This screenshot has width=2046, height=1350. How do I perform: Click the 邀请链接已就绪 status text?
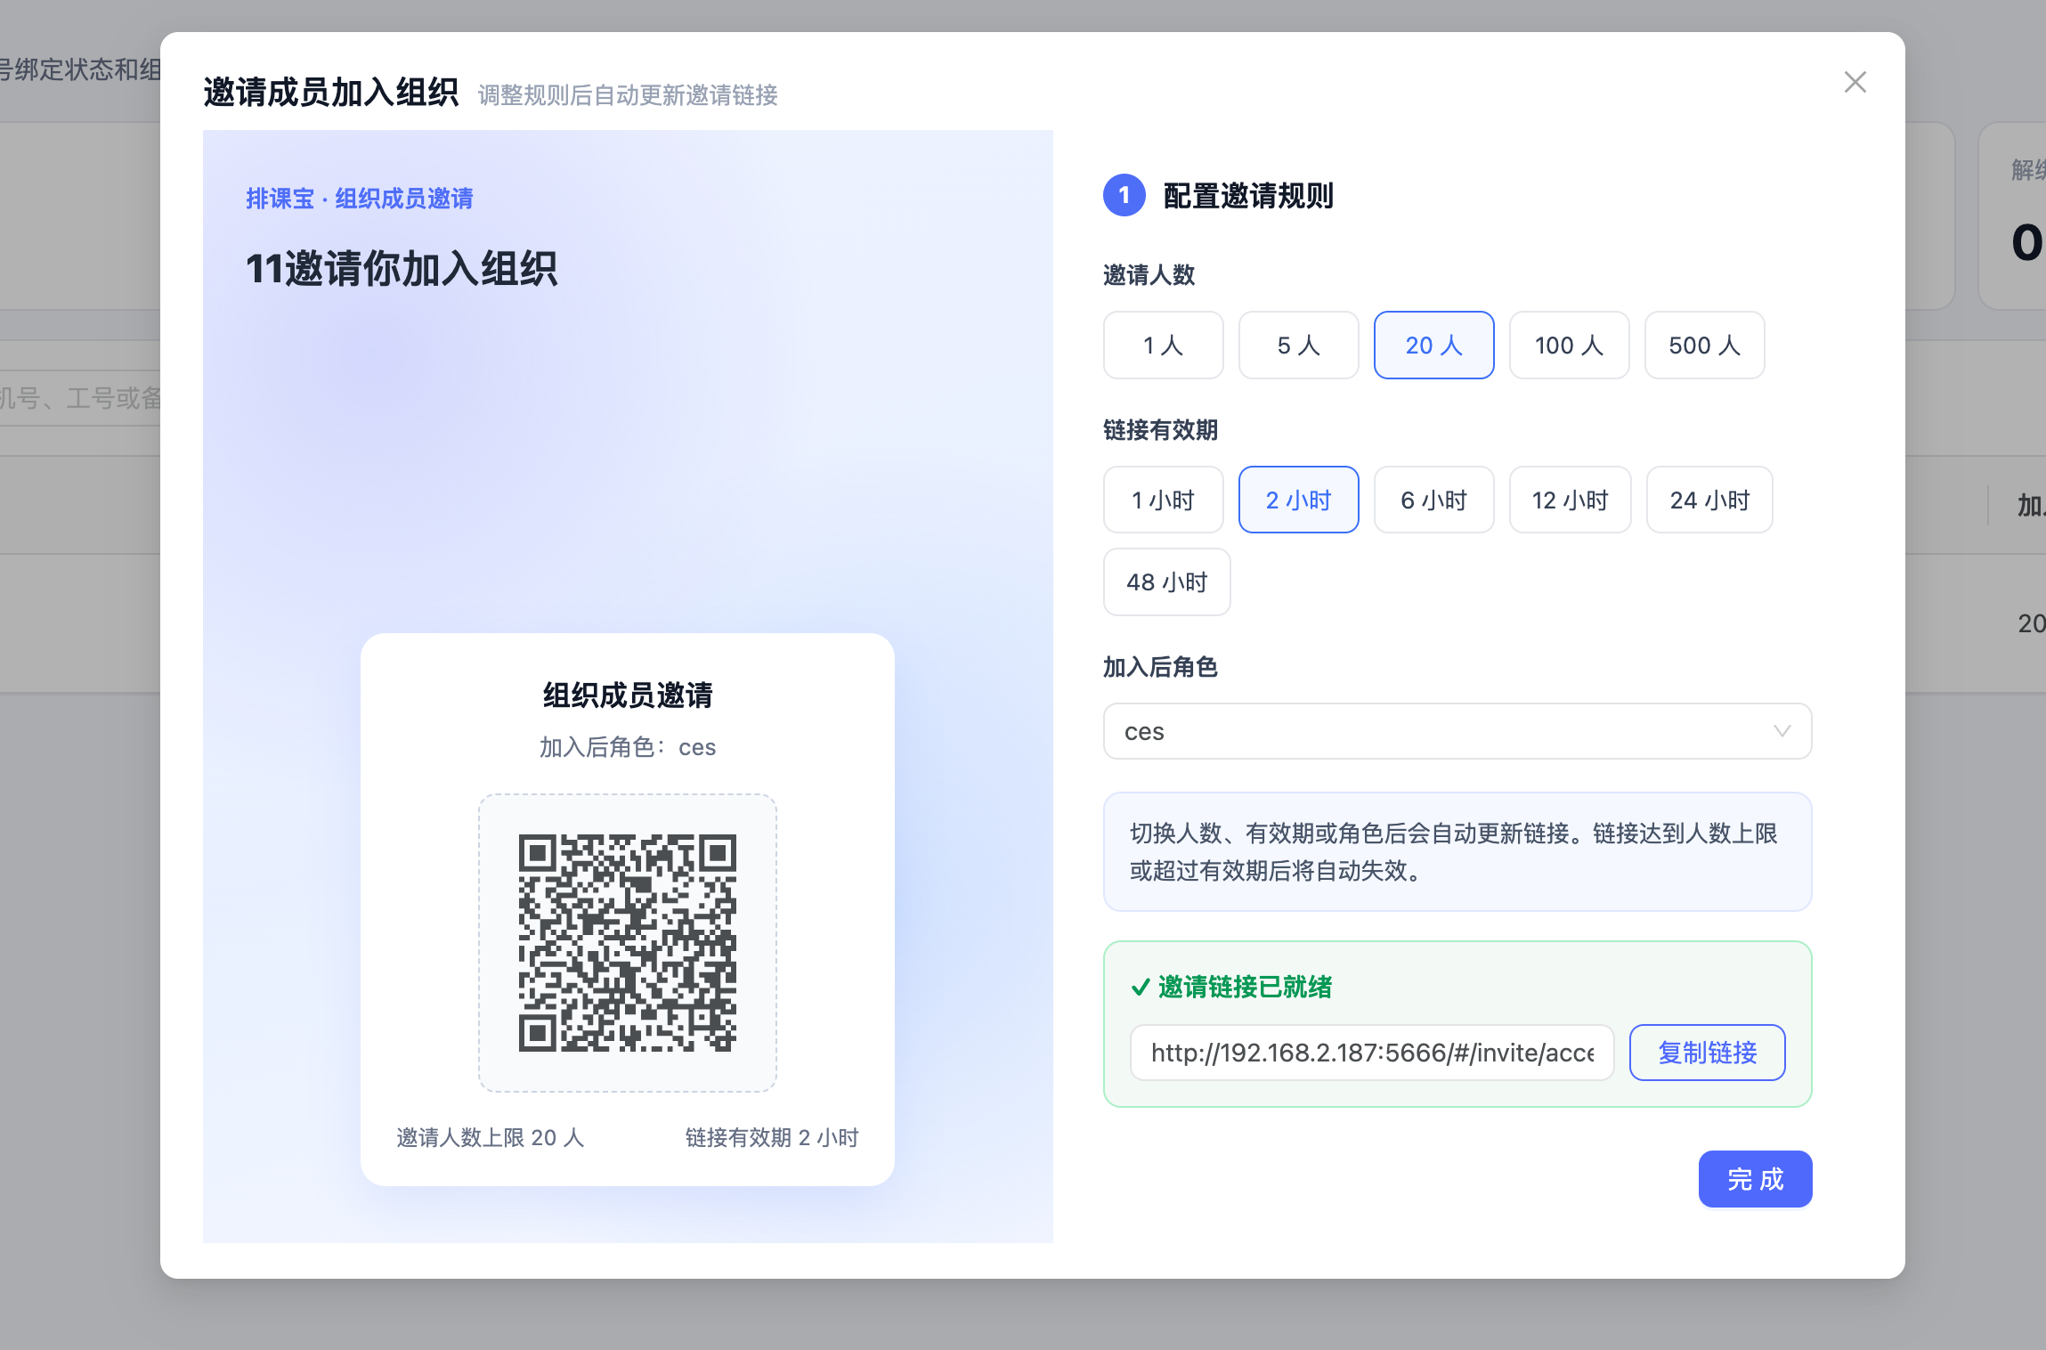1245,987
